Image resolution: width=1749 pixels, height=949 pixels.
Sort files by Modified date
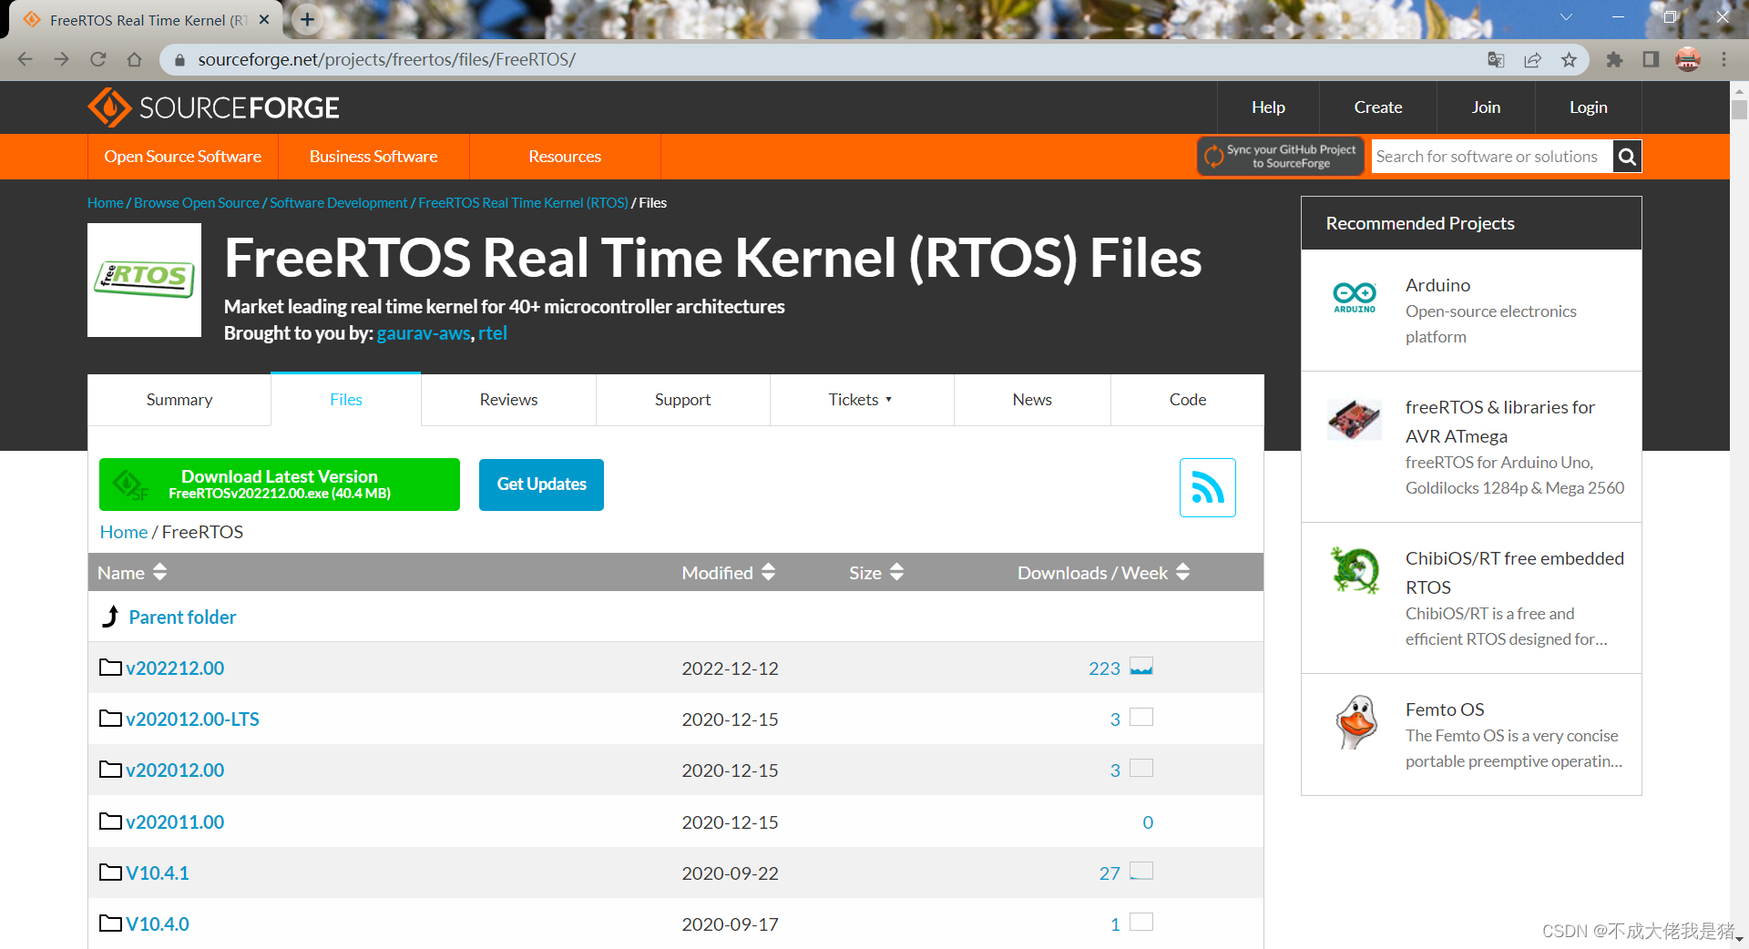point(728,572)
